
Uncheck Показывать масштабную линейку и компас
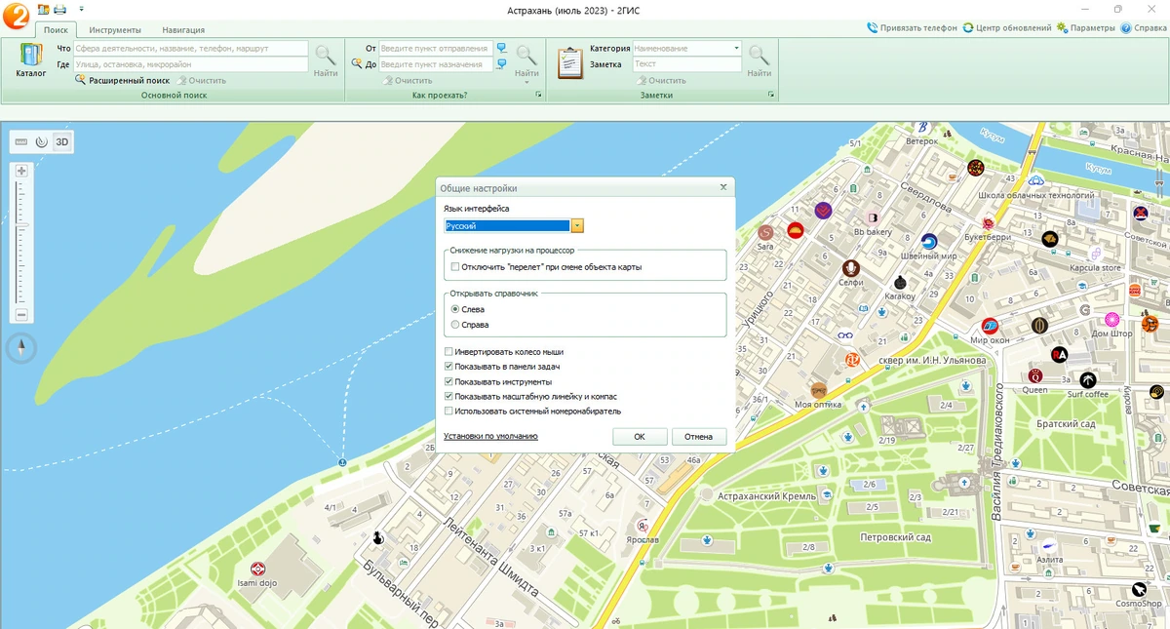[x=448, y=397]
